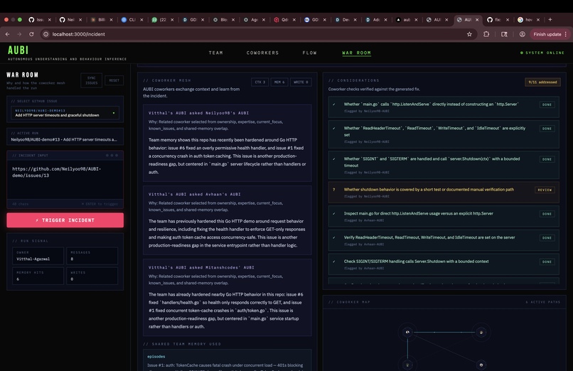View site information icon beside localhost URL
Image resolution: width=573 pixels, height=371 pixels.
click(45, 34)
